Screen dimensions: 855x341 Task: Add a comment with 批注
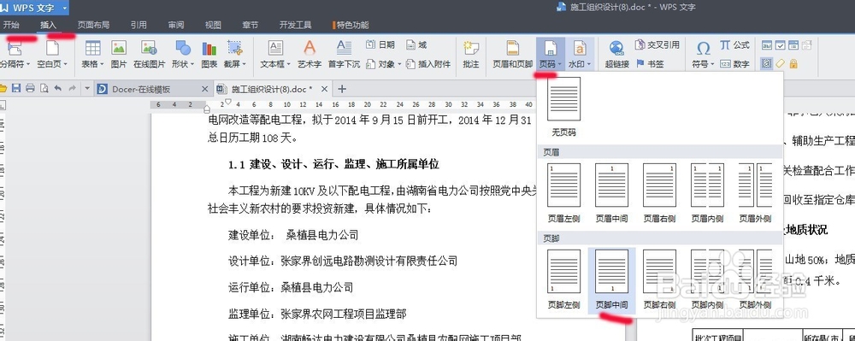tap(470, 54)
